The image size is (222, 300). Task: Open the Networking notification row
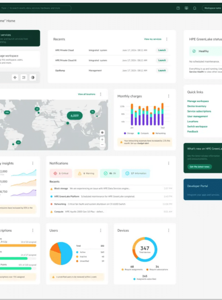pos(111,204)
